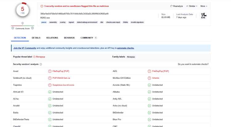Click the McAfee-GW-Edition alert icon

149,78
